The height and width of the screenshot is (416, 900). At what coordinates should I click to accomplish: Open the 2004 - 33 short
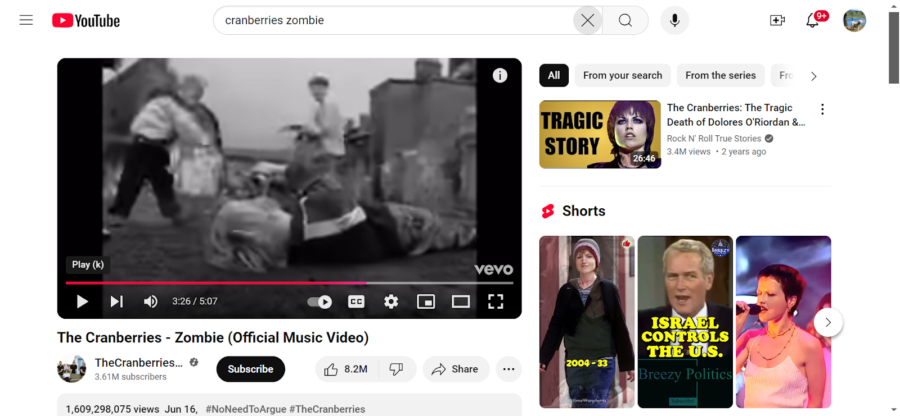587,322
